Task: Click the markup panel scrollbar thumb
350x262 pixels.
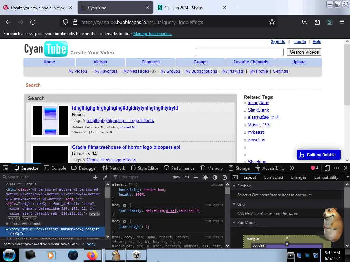Action: click(108, 192)
